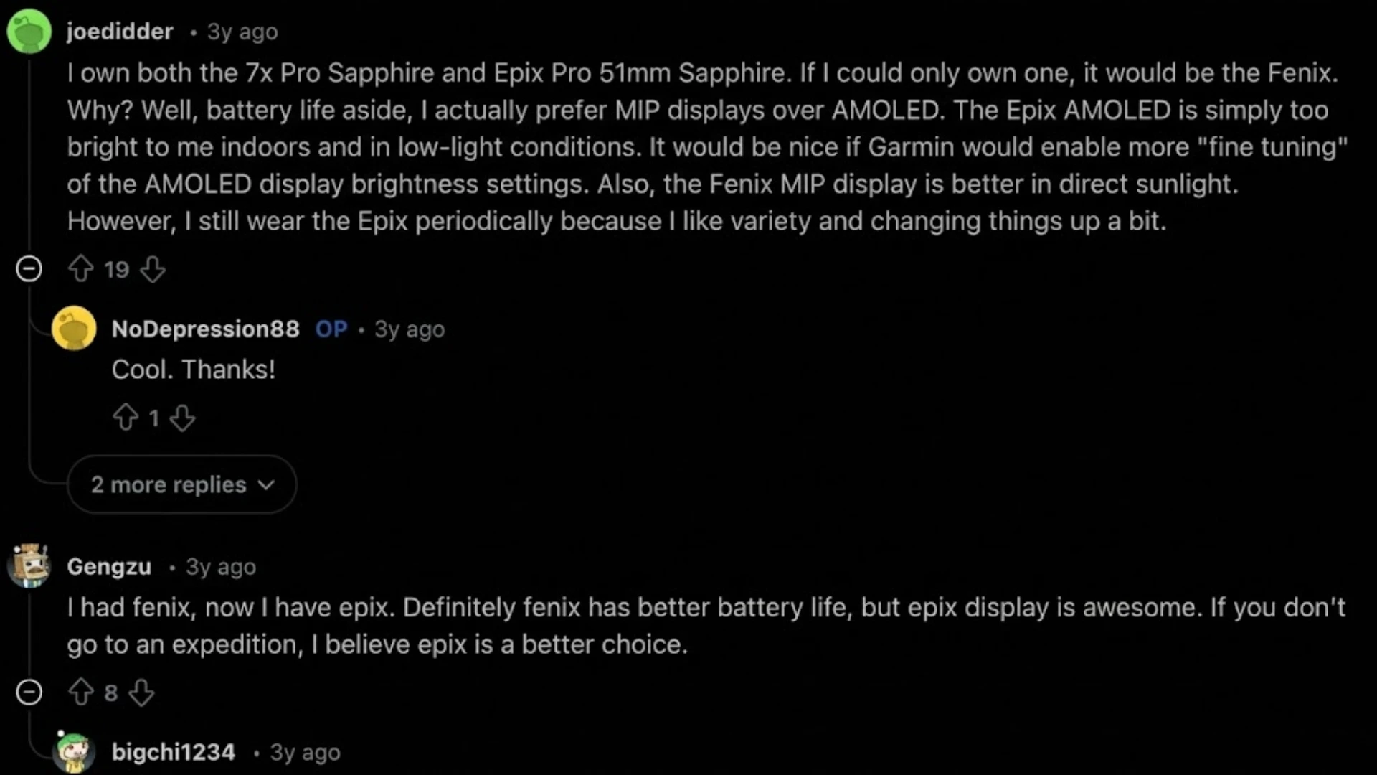Visit joedidder's profile via username

pos(119,32)
